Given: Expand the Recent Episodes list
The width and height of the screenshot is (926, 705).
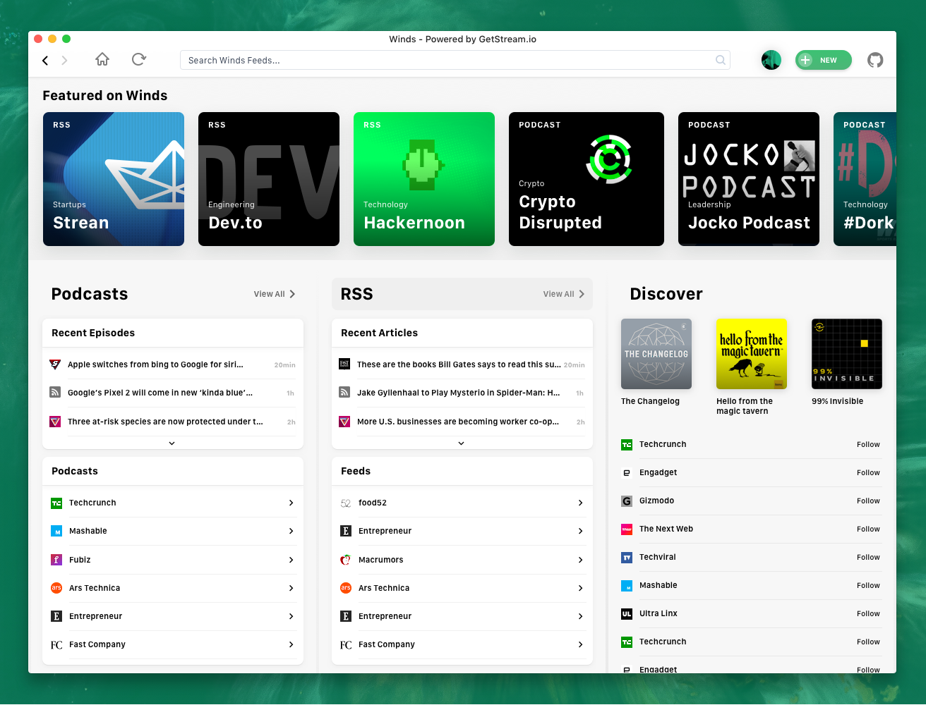Looking at the screenshot, I should click(x=172, y=443).
